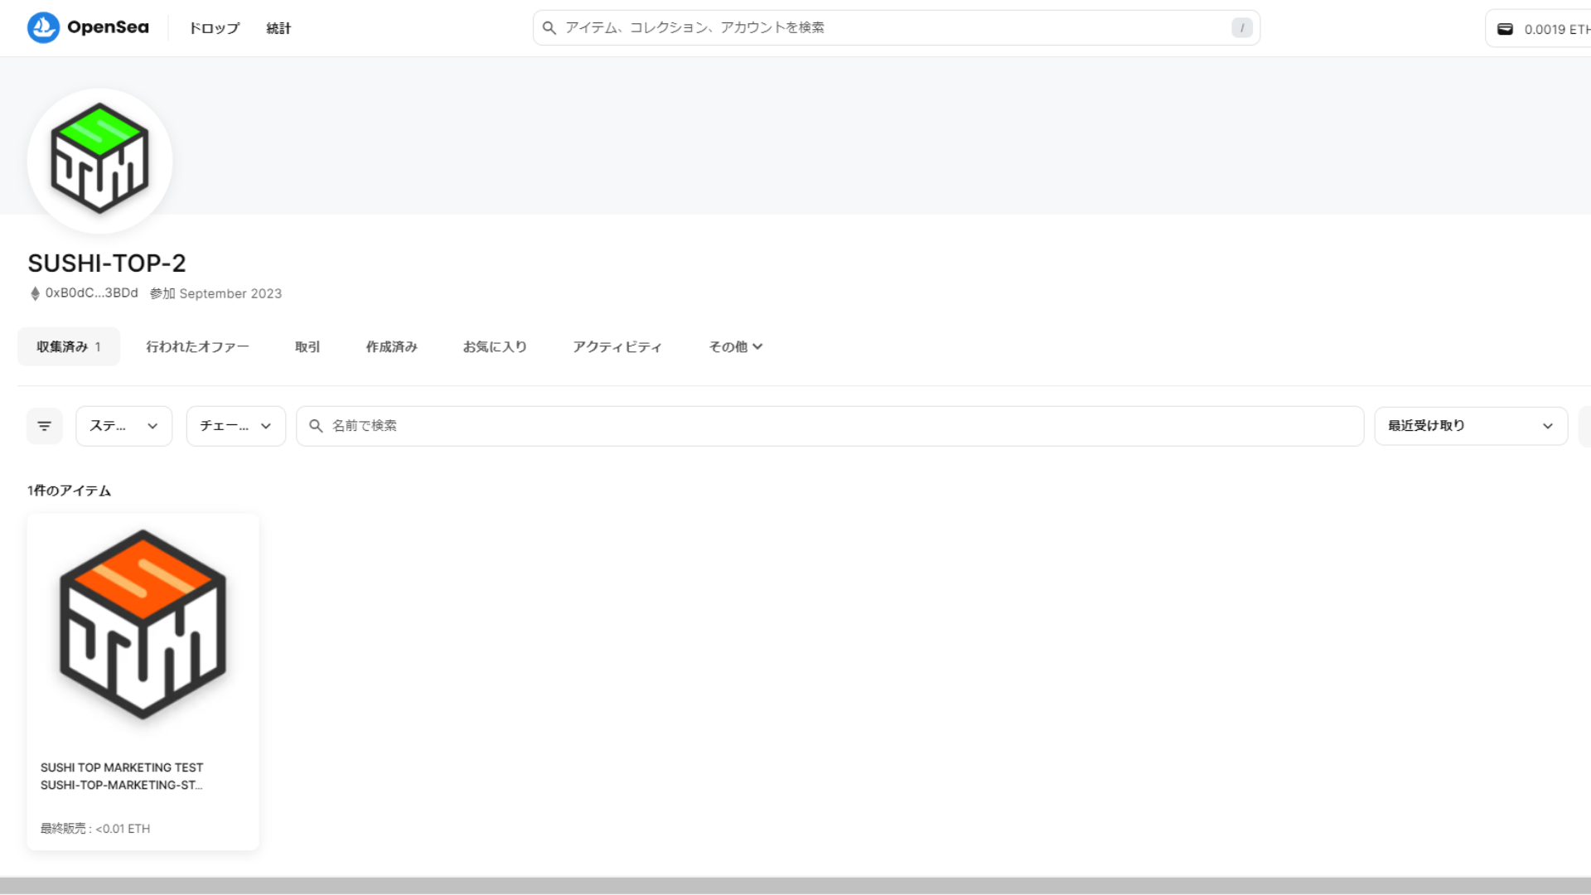Click the magnifier icon in the top search bar
This screenshot has height=895, width=1591.
coord(549,27)
